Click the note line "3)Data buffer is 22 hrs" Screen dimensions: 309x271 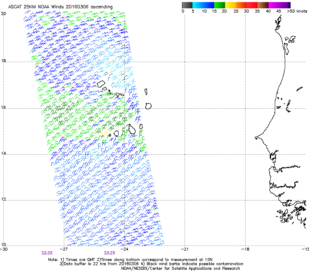coord(152,264)
